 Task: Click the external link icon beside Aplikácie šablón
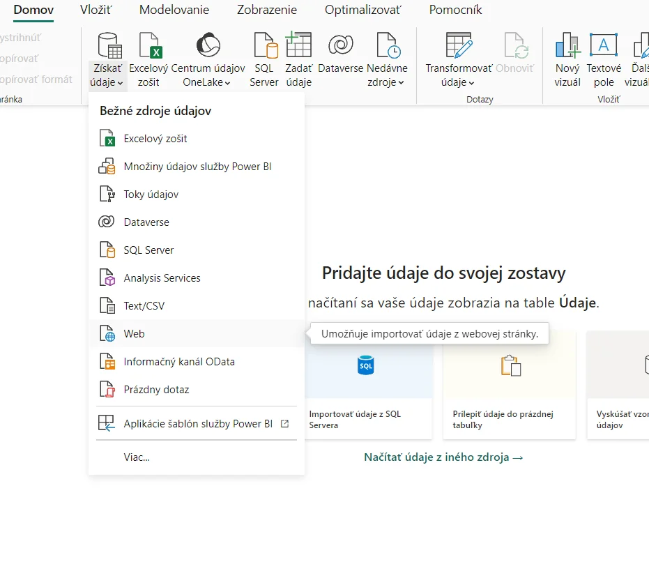pyautogui.click(x=284, y=424)
